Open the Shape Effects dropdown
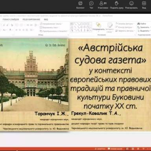Screen dimensions: 151x151 coord(125,31)
